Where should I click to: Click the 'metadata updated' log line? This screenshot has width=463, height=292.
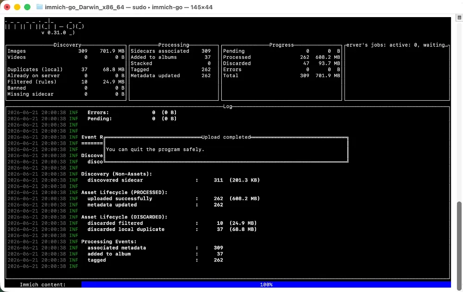coord(155,205)
